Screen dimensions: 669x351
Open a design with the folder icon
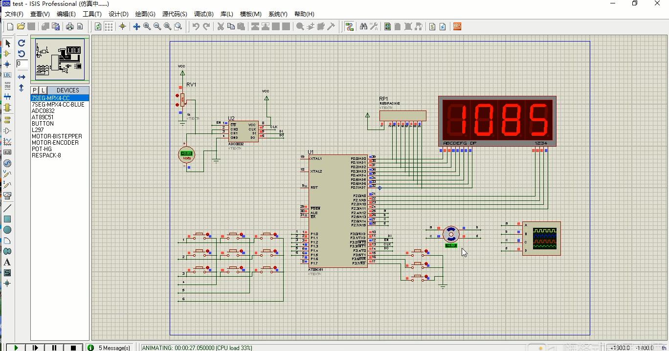(x=21, y=26)
